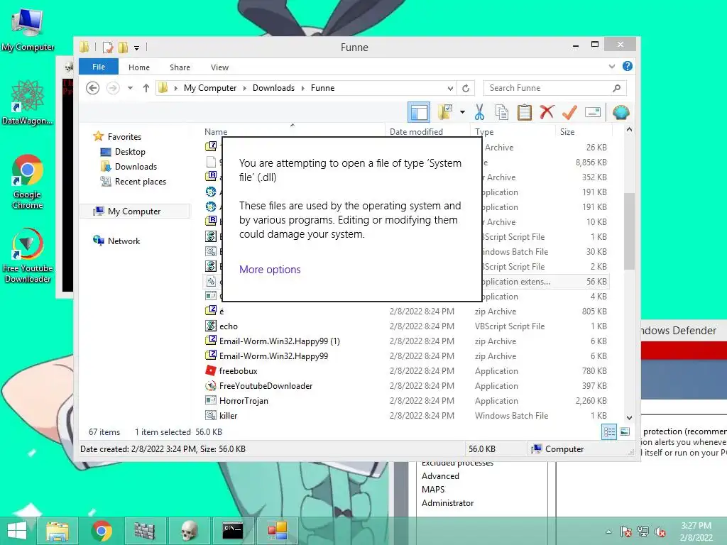
Task: Open the Windows Start button
Action: (x=17, y=531)
